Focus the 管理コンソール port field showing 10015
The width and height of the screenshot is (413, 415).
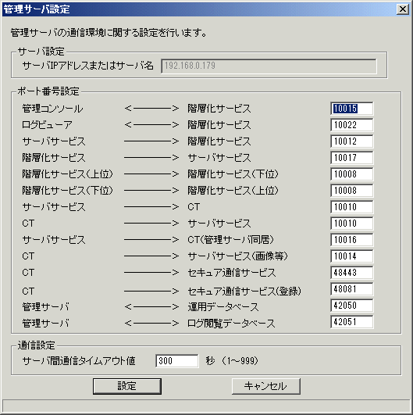click(351, 109)
